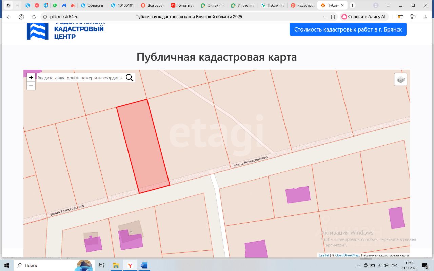This screenshot has width=434, height=271.
Task: Click the magnifier search icon on map
Action: [129, 78]
